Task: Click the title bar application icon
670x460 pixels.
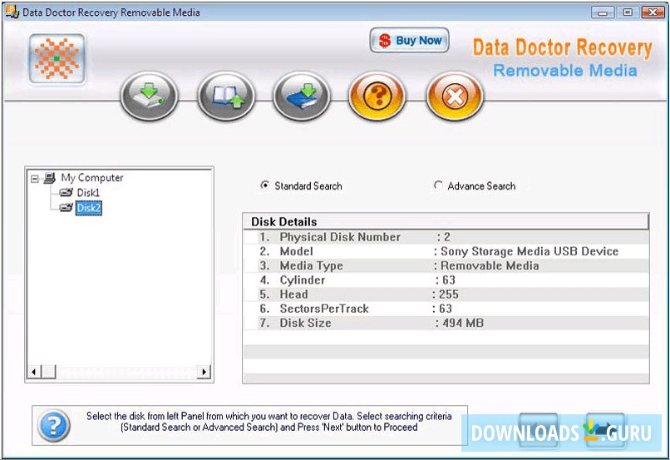Action: tap(12, 12)
